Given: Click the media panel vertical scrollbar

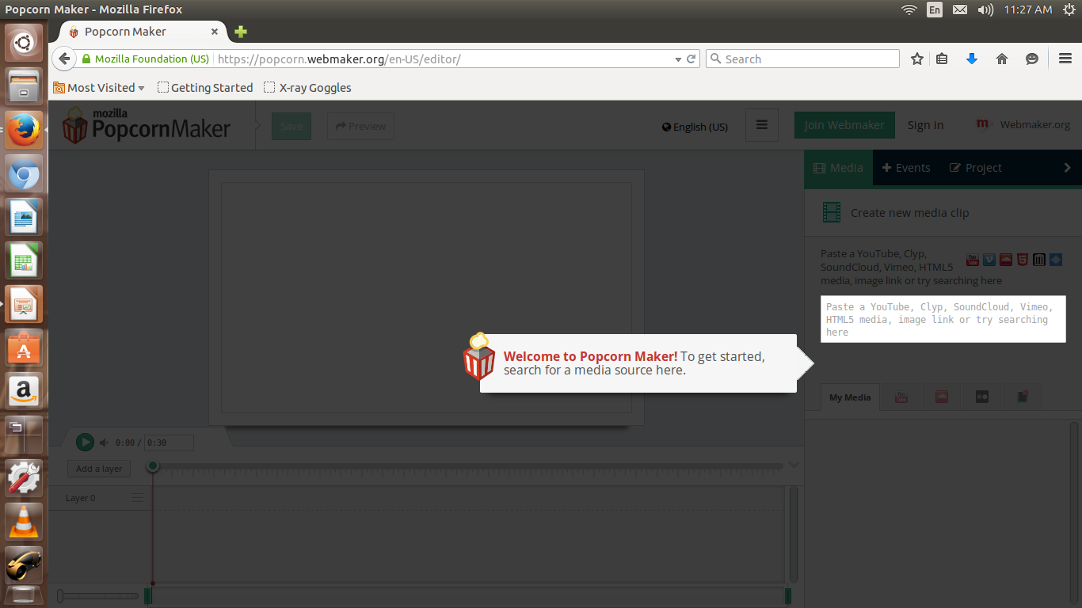Looking at the screenshot, I should point(1074,515).
